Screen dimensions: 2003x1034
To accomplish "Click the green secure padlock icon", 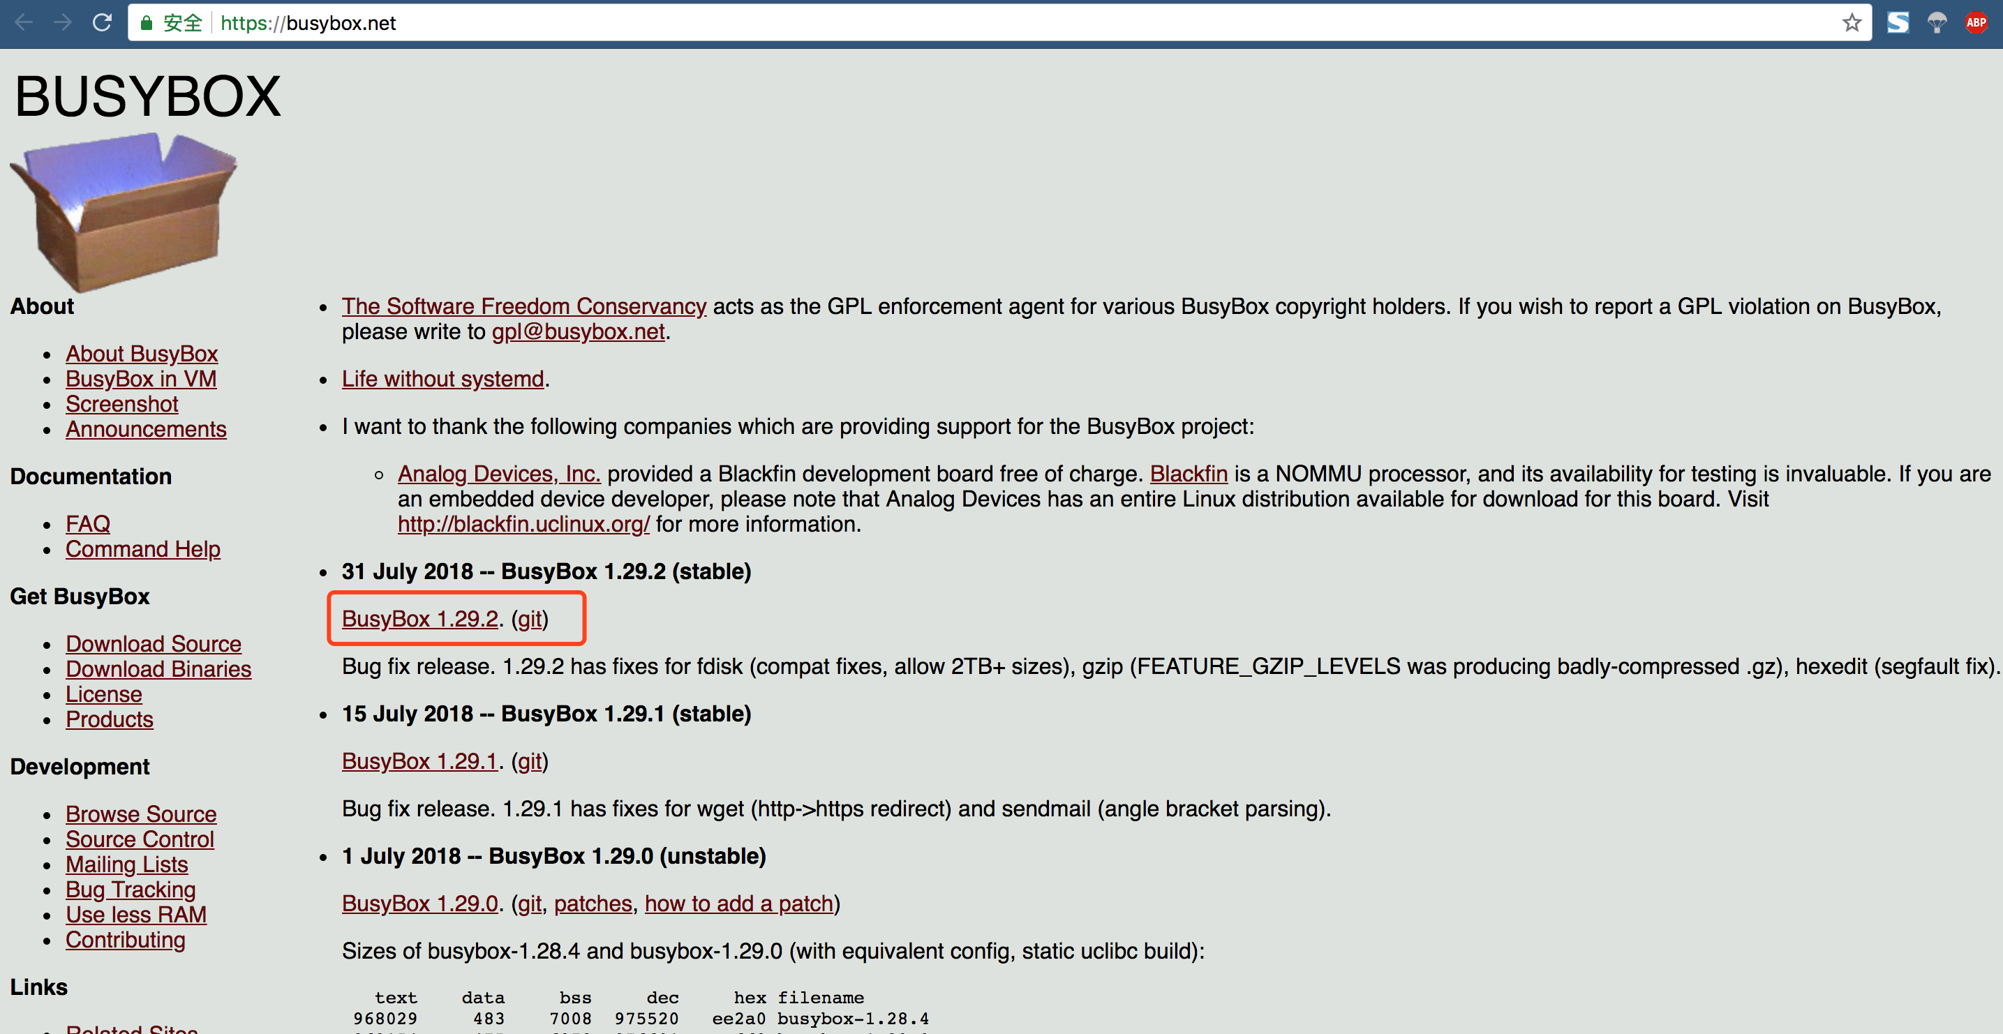I will click(146, 23).
